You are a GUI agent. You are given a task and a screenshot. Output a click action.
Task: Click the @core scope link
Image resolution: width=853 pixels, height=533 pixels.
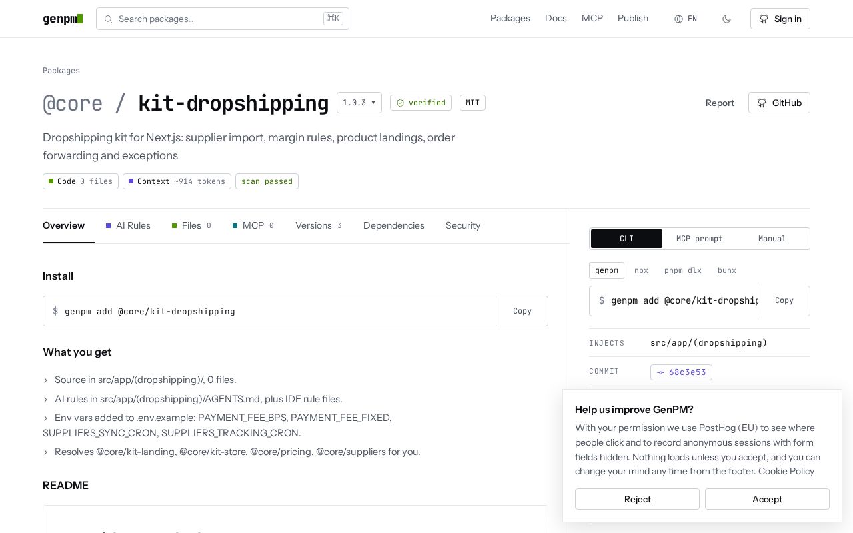[x=73, y=103]
